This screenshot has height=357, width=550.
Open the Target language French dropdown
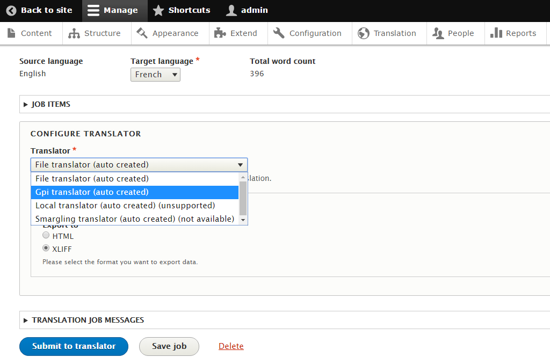point(155,75)
